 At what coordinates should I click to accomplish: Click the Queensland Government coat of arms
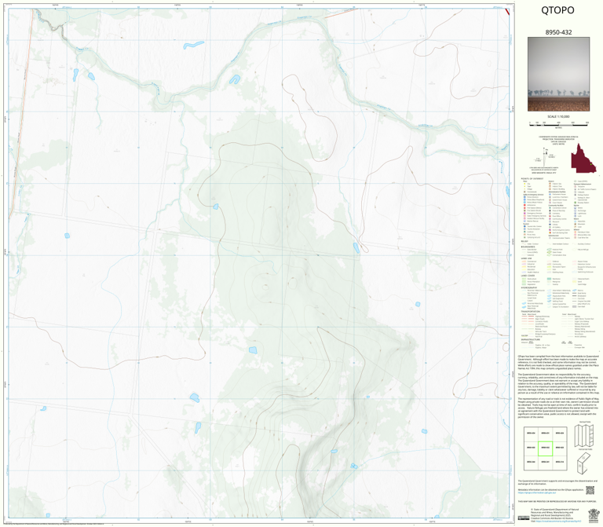pos(594,516)
